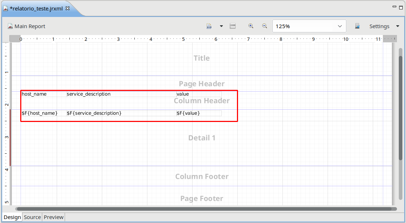Open the compile options dropdown arrow
The height and width of the screenshot is (223, 406).
[x=221, y=26]
